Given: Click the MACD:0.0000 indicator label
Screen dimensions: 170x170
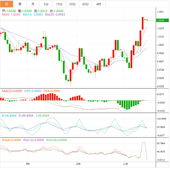Looking at the screenshot, I should pos(12,91).
